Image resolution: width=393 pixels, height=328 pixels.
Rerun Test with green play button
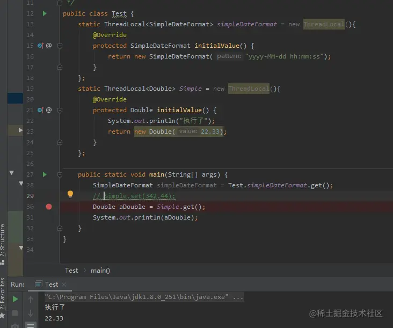point(15,299)
